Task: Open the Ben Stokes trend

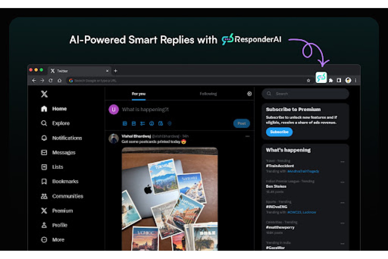Action: (276, 186)
